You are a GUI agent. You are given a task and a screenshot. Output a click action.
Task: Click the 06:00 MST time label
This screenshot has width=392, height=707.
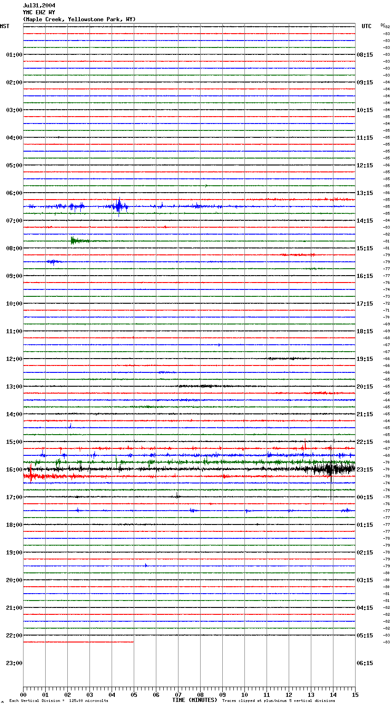(14, 193)
